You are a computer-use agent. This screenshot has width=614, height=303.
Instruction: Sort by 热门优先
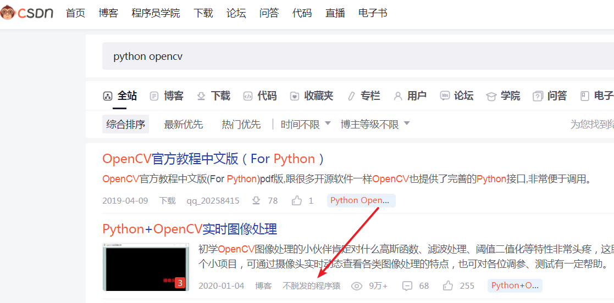pos(241,124)
